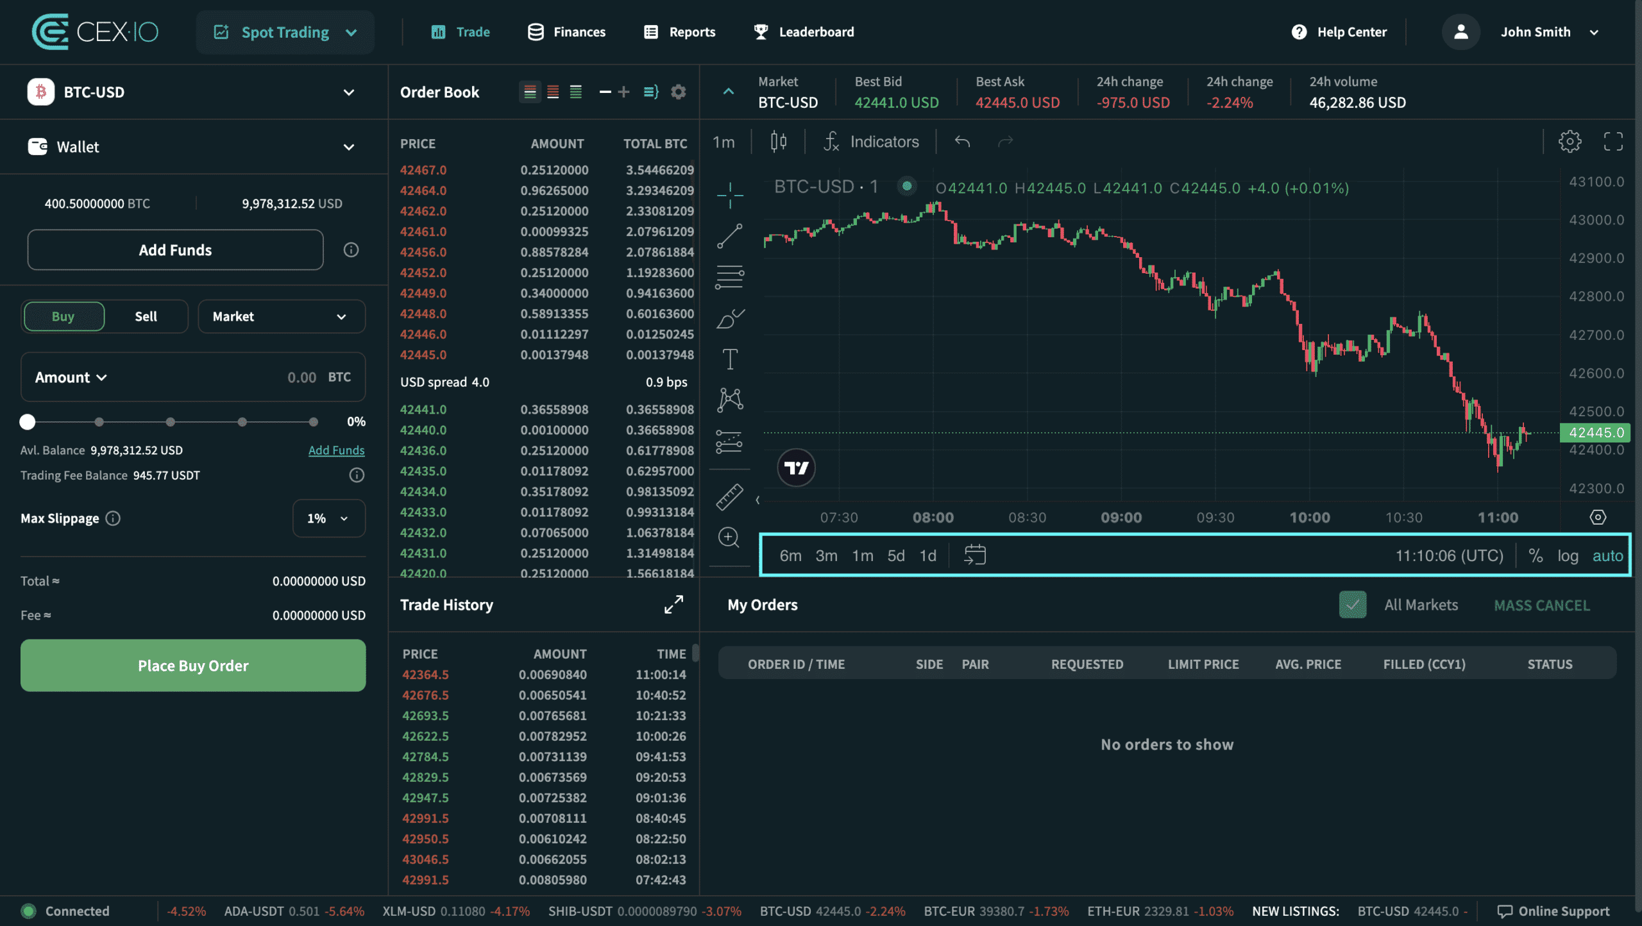Image resolution: width=1642 pixels, height=926 pixels.
Task: Select the crosshair cursor tool
Action: [x=730, y=195]
